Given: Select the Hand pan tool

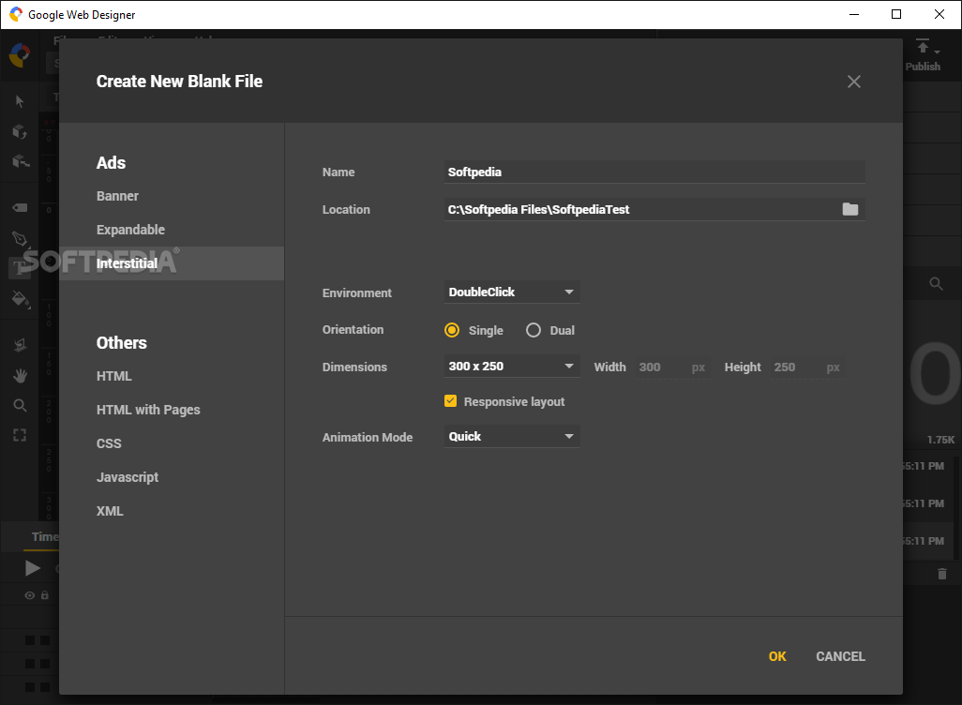Looking at the screenshot, I should [x=20, y=375].
